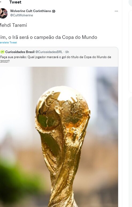Open the @CultWolverine handle

coord(22,15)
